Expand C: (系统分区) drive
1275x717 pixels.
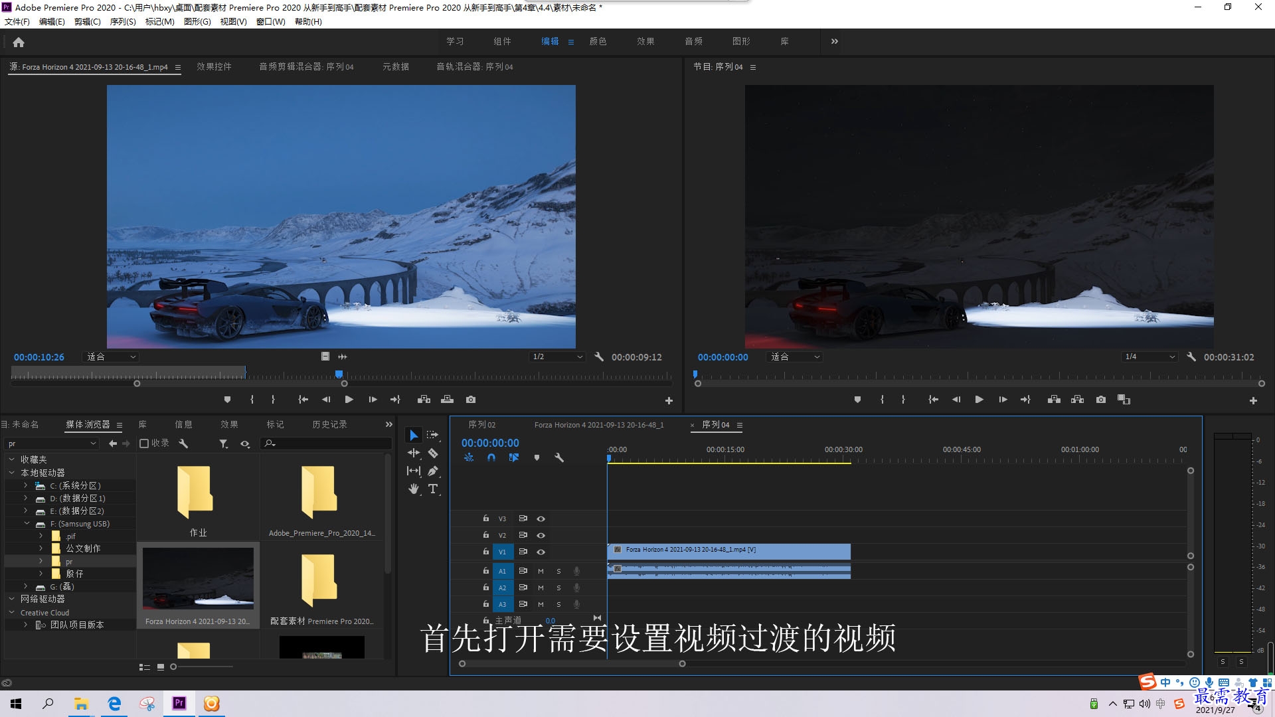[25, 485]
